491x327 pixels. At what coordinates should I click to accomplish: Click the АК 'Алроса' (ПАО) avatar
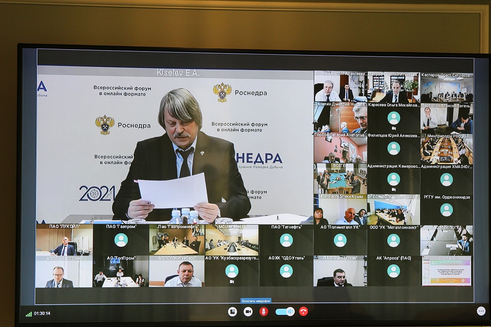click(x=393, y=271)
